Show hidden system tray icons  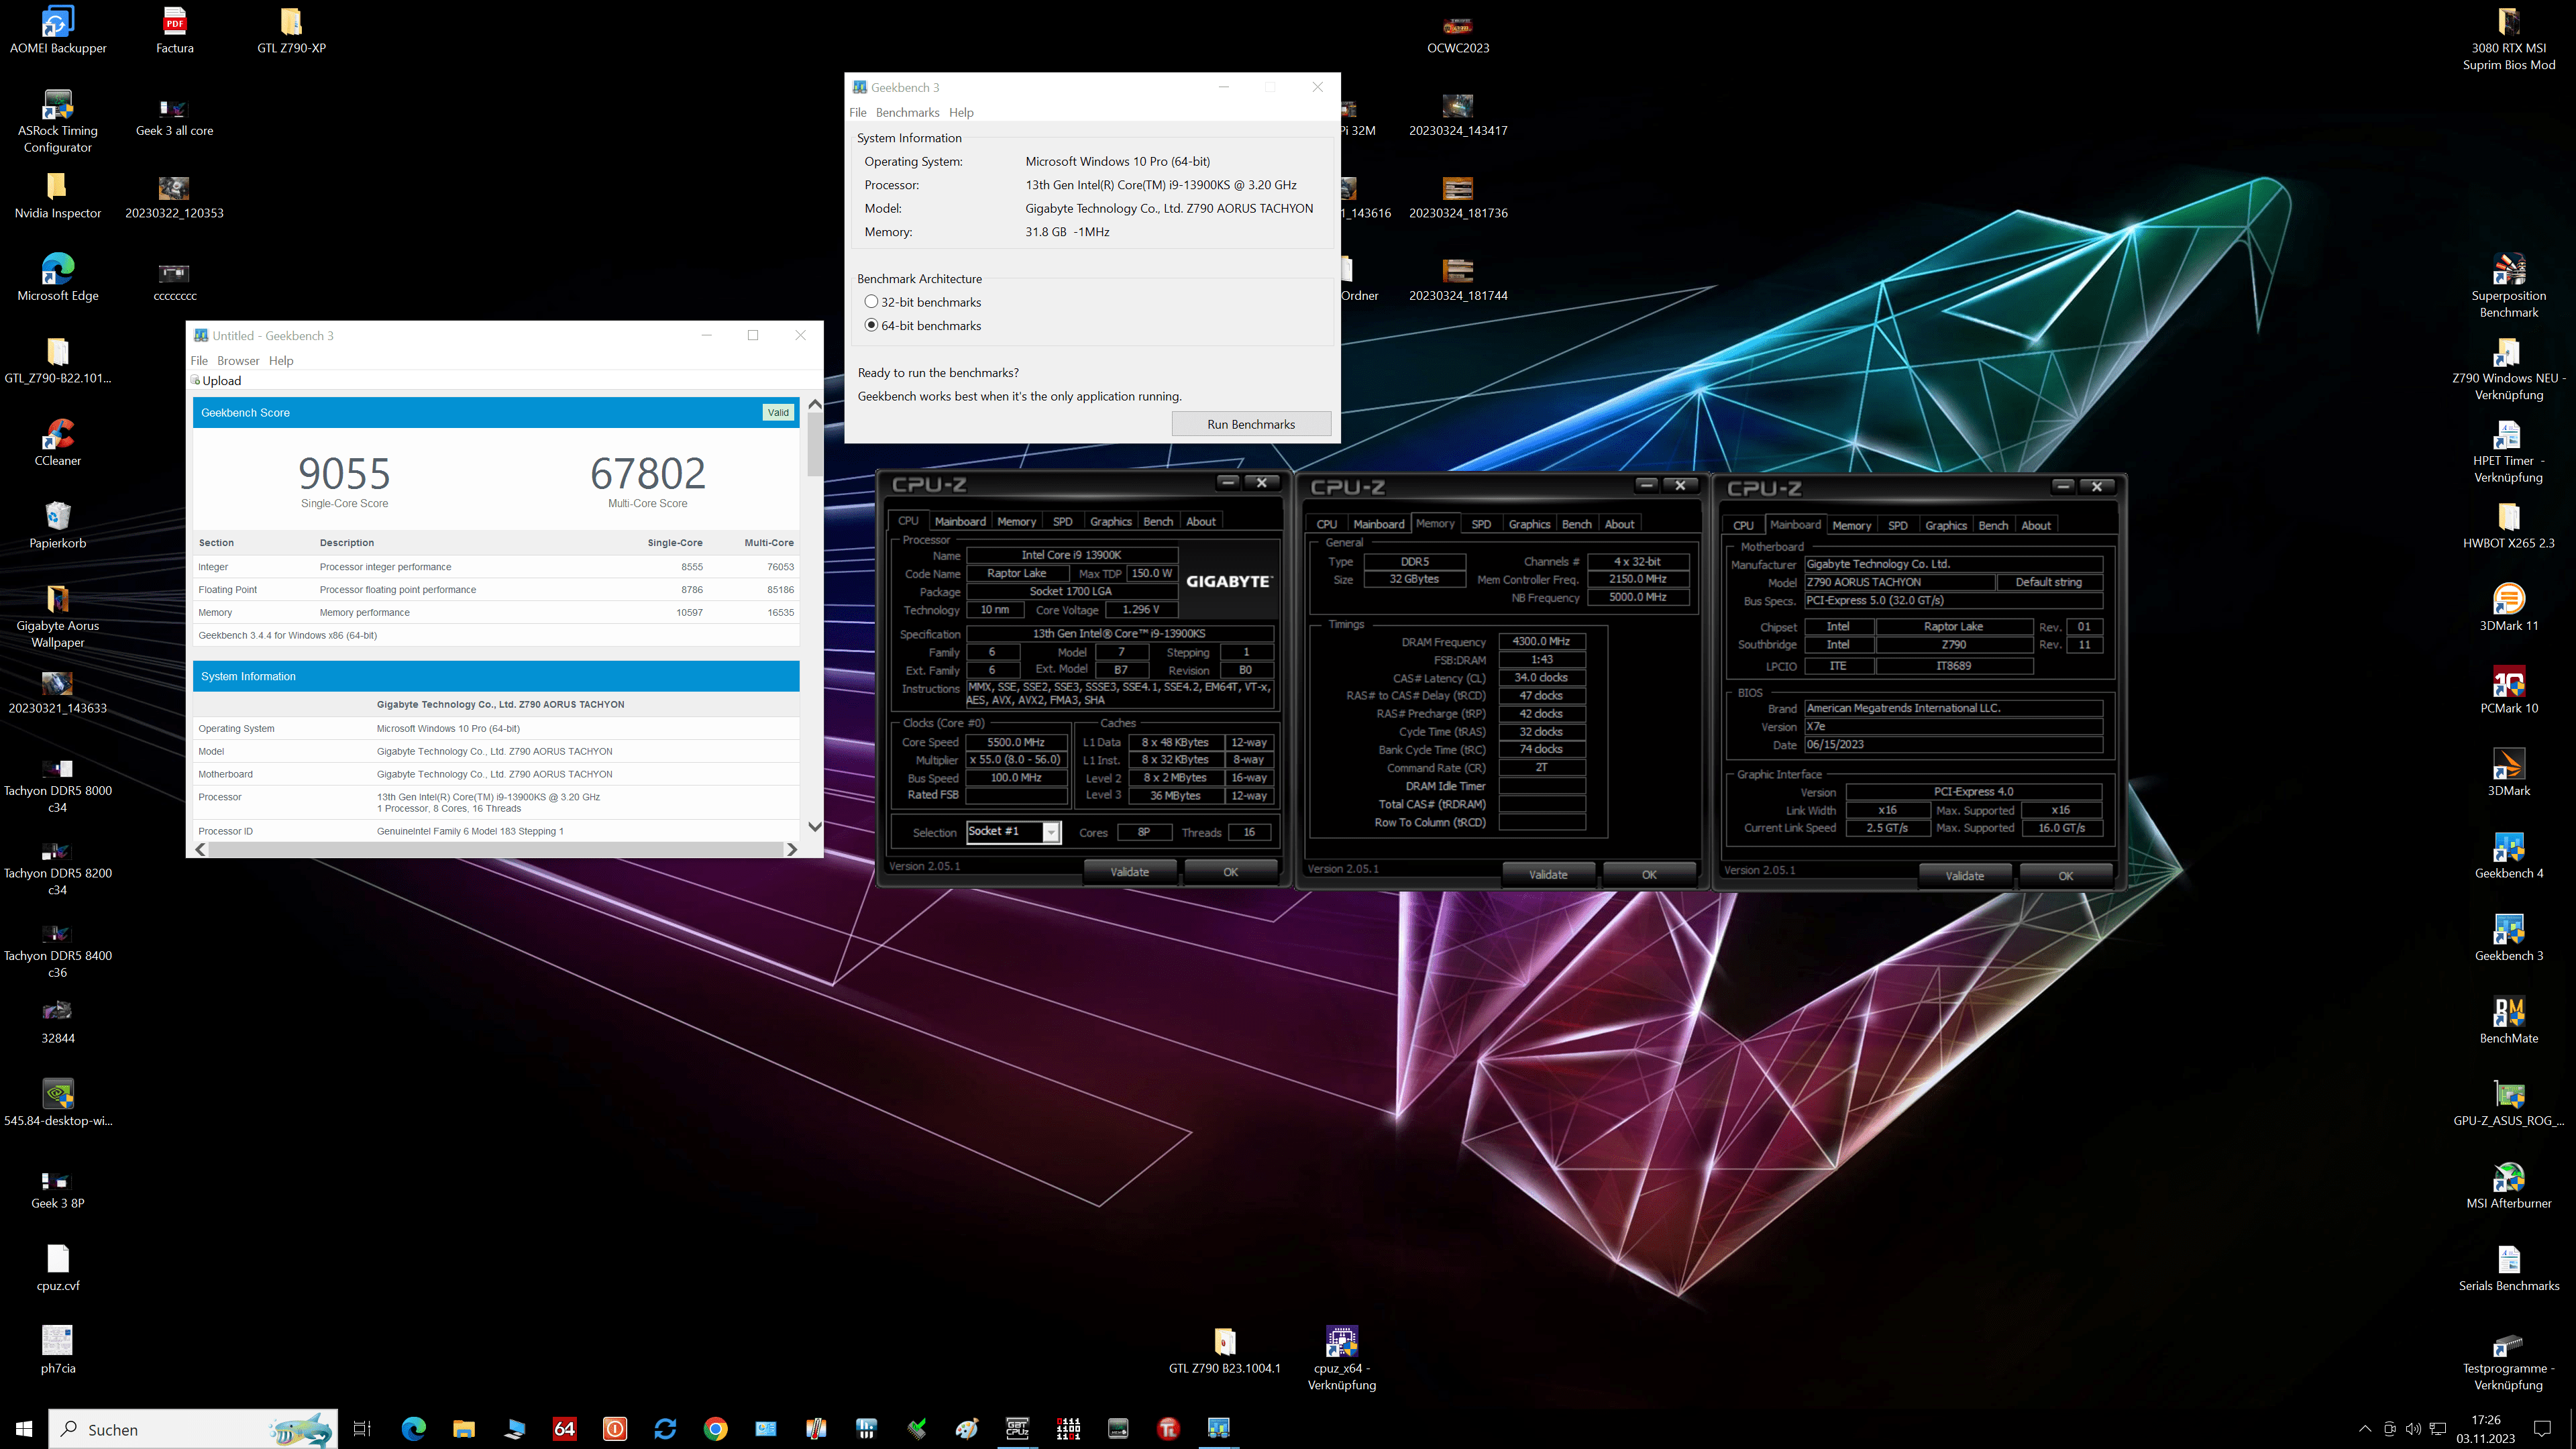(2364, 1429)
